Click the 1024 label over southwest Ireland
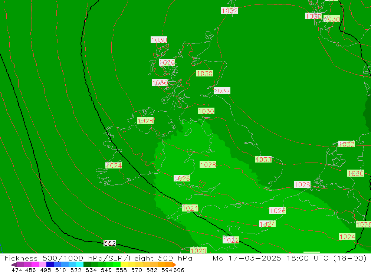This screenshot has height=272, width=371. tap(114, 165)
